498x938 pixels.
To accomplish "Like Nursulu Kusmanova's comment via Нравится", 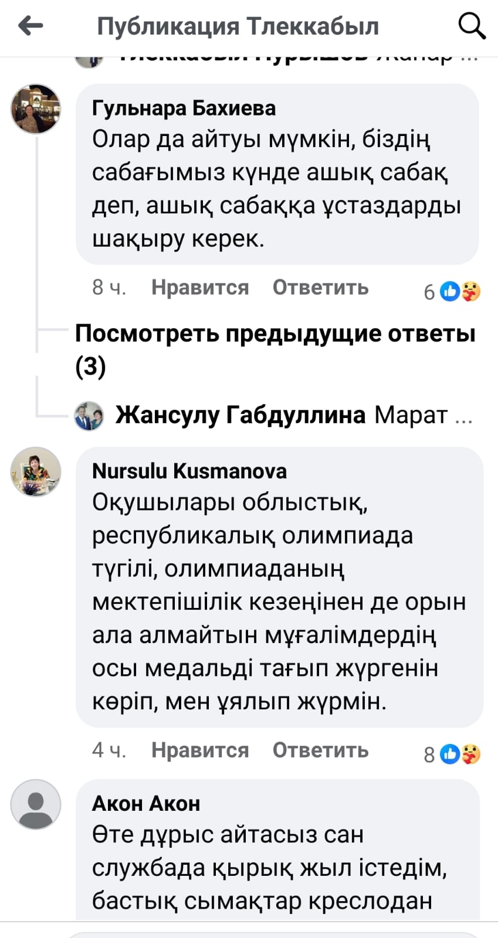I will pos(200,750).
